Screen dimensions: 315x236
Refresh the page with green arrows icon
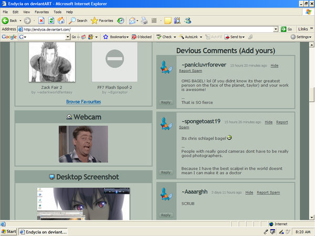[51, 20]
